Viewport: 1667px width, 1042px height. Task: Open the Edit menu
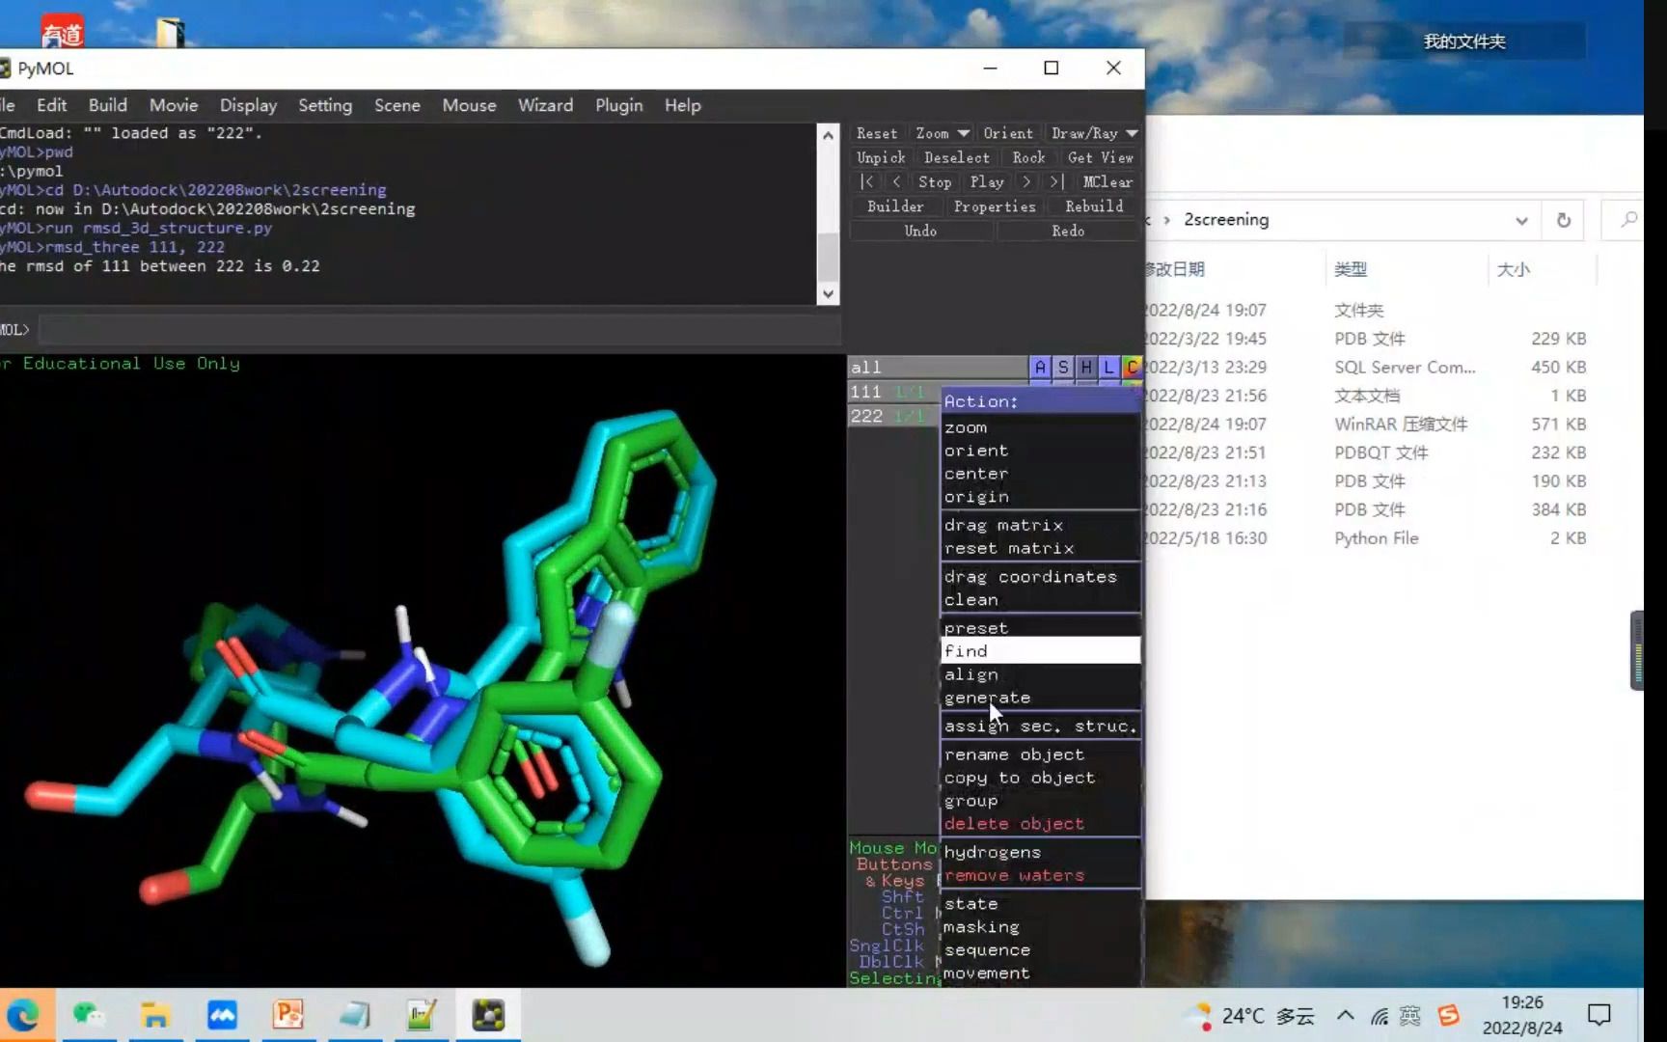tap(51, 105)
